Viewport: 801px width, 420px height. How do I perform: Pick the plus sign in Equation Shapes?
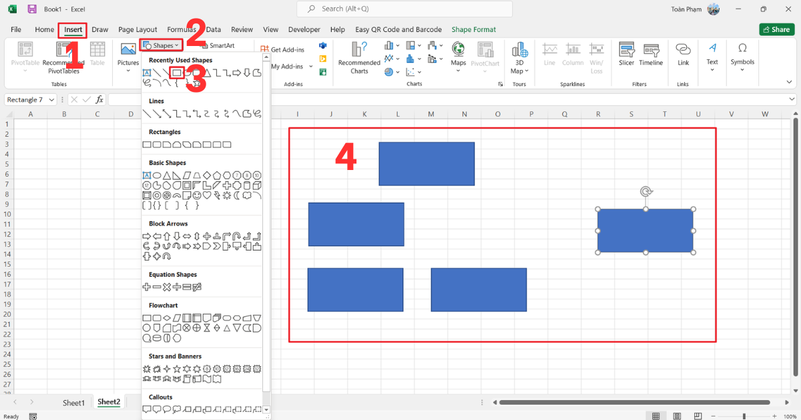147,287
